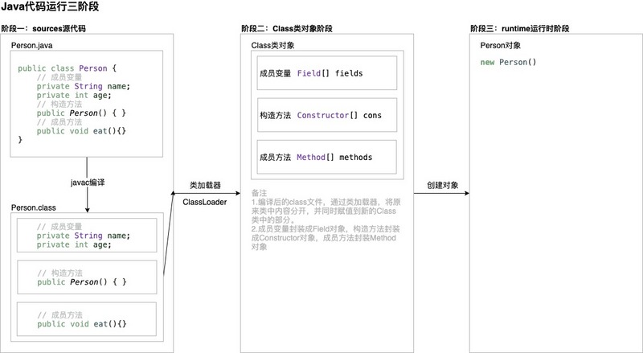This screenshot has height=353, width=643.
Task: Select the 'Class类对象' label
Action: point(272,45)
